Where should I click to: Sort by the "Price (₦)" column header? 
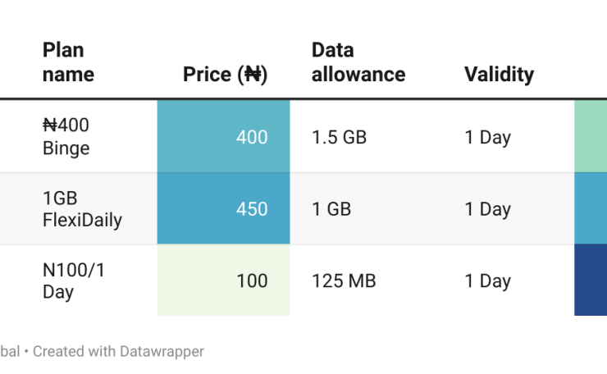225,75
